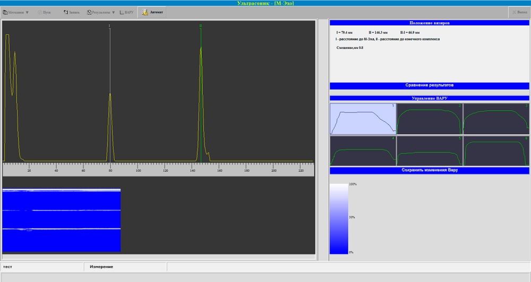Choose VARU curve preset 3

click(496, 119)
